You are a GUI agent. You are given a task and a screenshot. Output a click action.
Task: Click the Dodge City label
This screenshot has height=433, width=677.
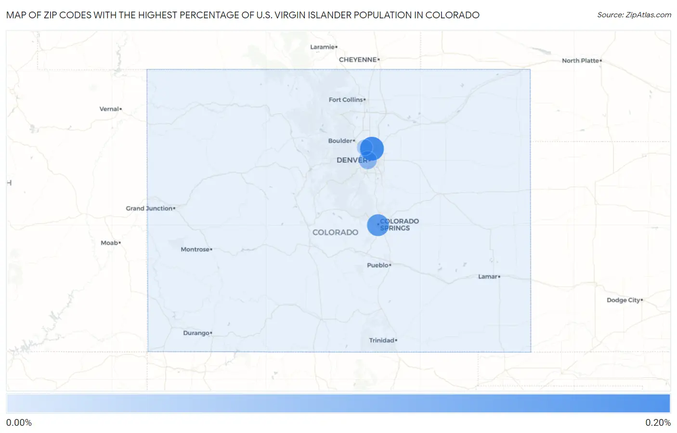click(623, 300)
